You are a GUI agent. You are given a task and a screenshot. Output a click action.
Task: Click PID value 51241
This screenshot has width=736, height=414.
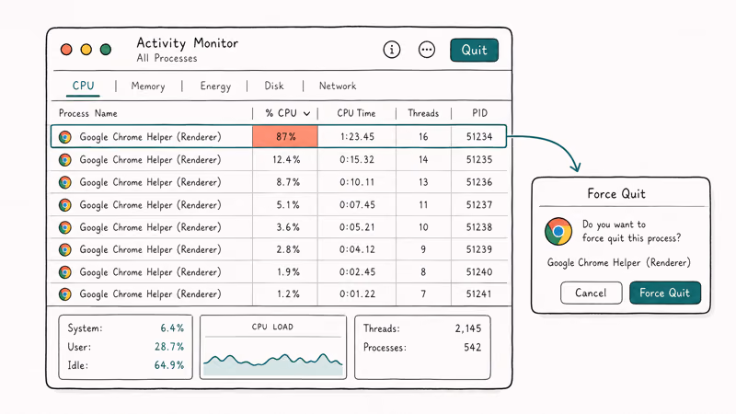coord(479,293)
